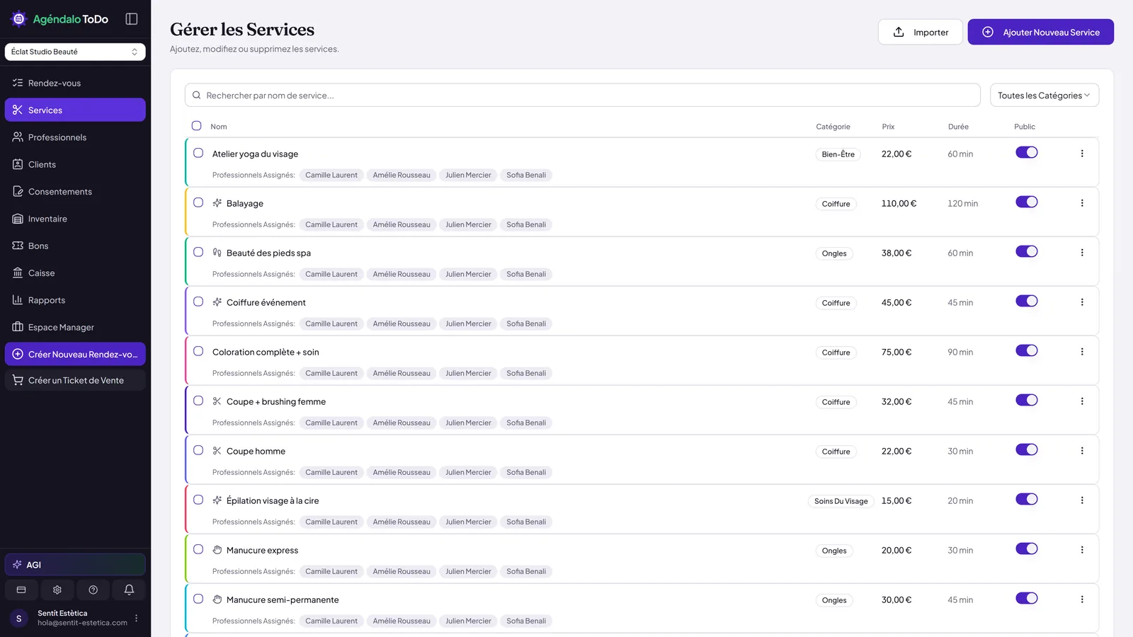The width and height of the screenshot is (1133, 637).
Task: Open Professionnels in sidebar
Action: click(x=75, y=137)
